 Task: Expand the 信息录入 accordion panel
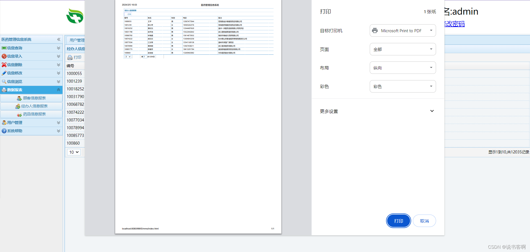point(59,56)
